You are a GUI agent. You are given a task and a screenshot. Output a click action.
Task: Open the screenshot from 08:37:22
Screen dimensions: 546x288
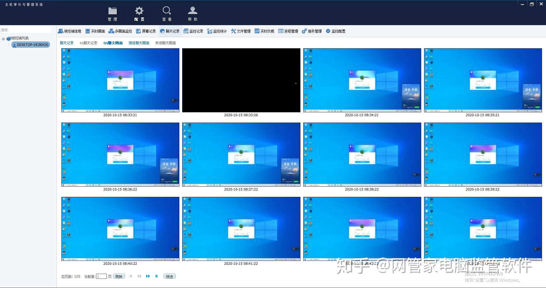point(241,155)
